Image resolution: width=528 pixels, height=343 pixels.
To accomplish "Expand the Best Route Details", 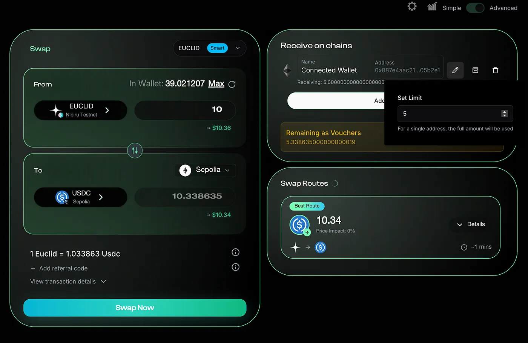I will pyautogui.click(x=471, y=224).
